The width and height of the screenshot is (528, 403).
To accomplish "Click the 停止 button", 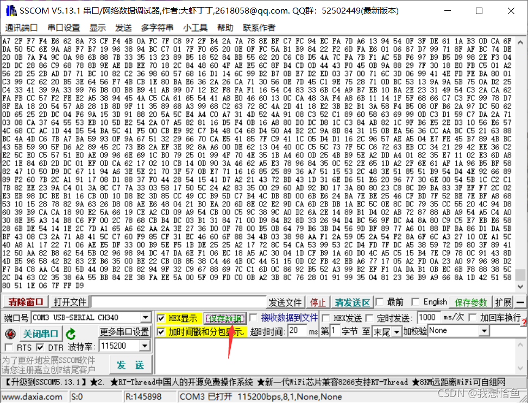I will pos(318,303).
